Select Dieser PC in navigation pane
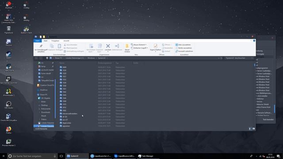The width and height of the screenshot is (283, 159). tap(44, 95)
